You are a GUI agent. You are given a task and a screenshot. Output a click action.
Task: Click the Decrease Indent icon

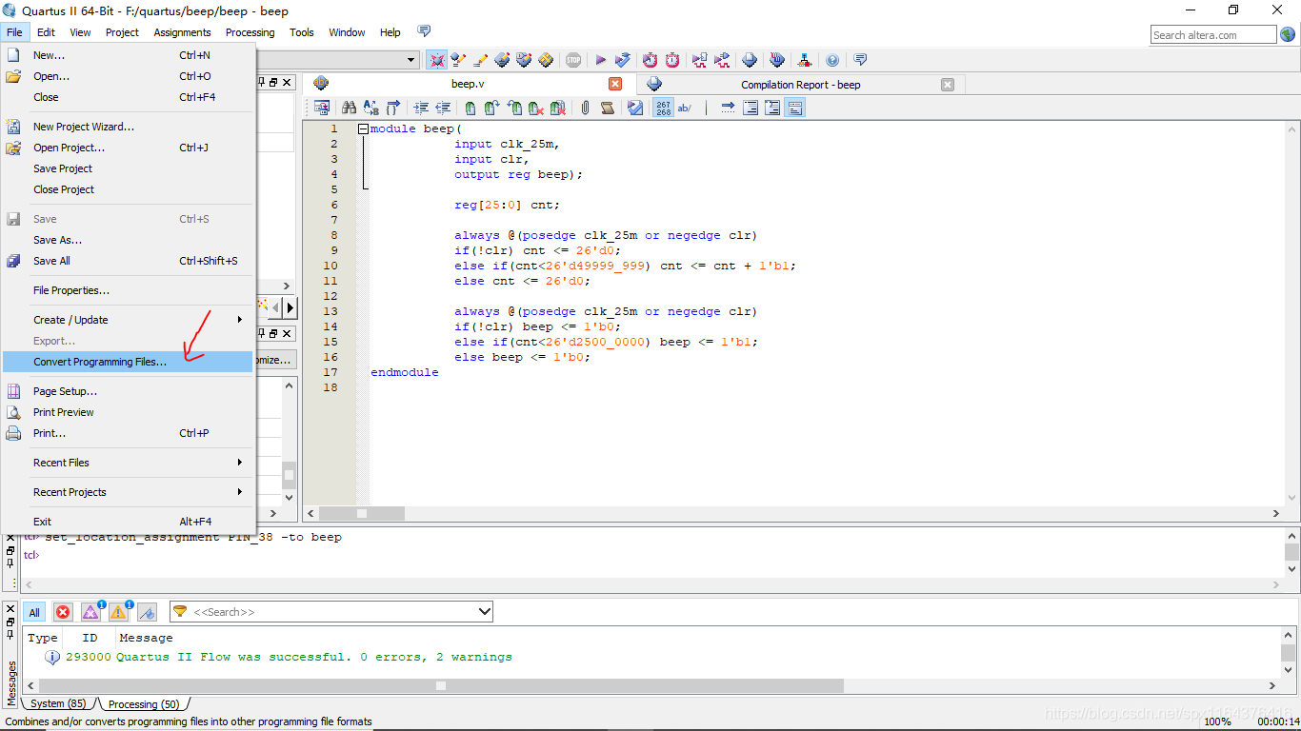coord(442,109)
